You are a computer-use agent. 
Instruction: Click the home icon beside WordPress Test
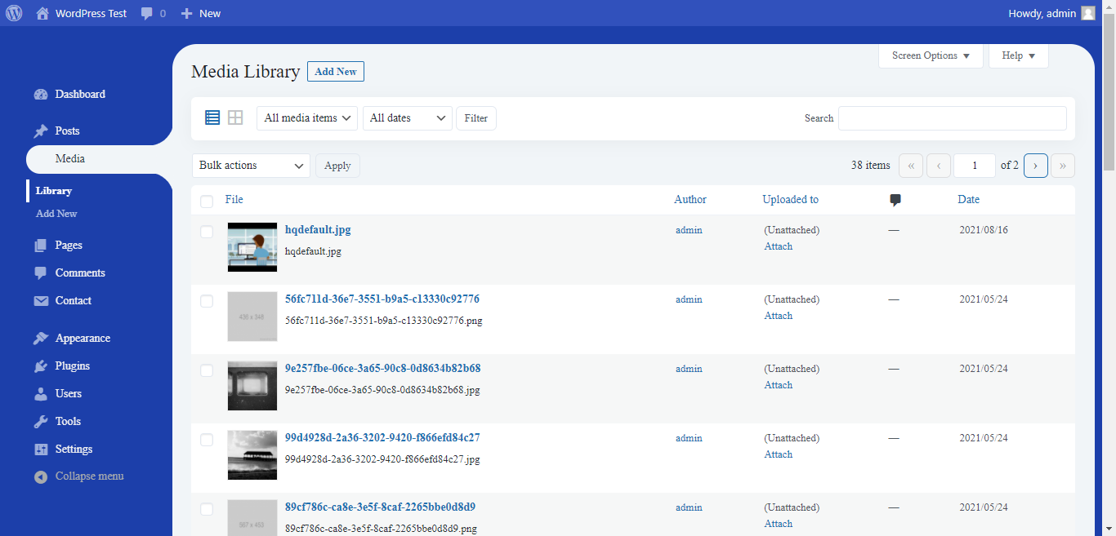[x=42, y=13]
